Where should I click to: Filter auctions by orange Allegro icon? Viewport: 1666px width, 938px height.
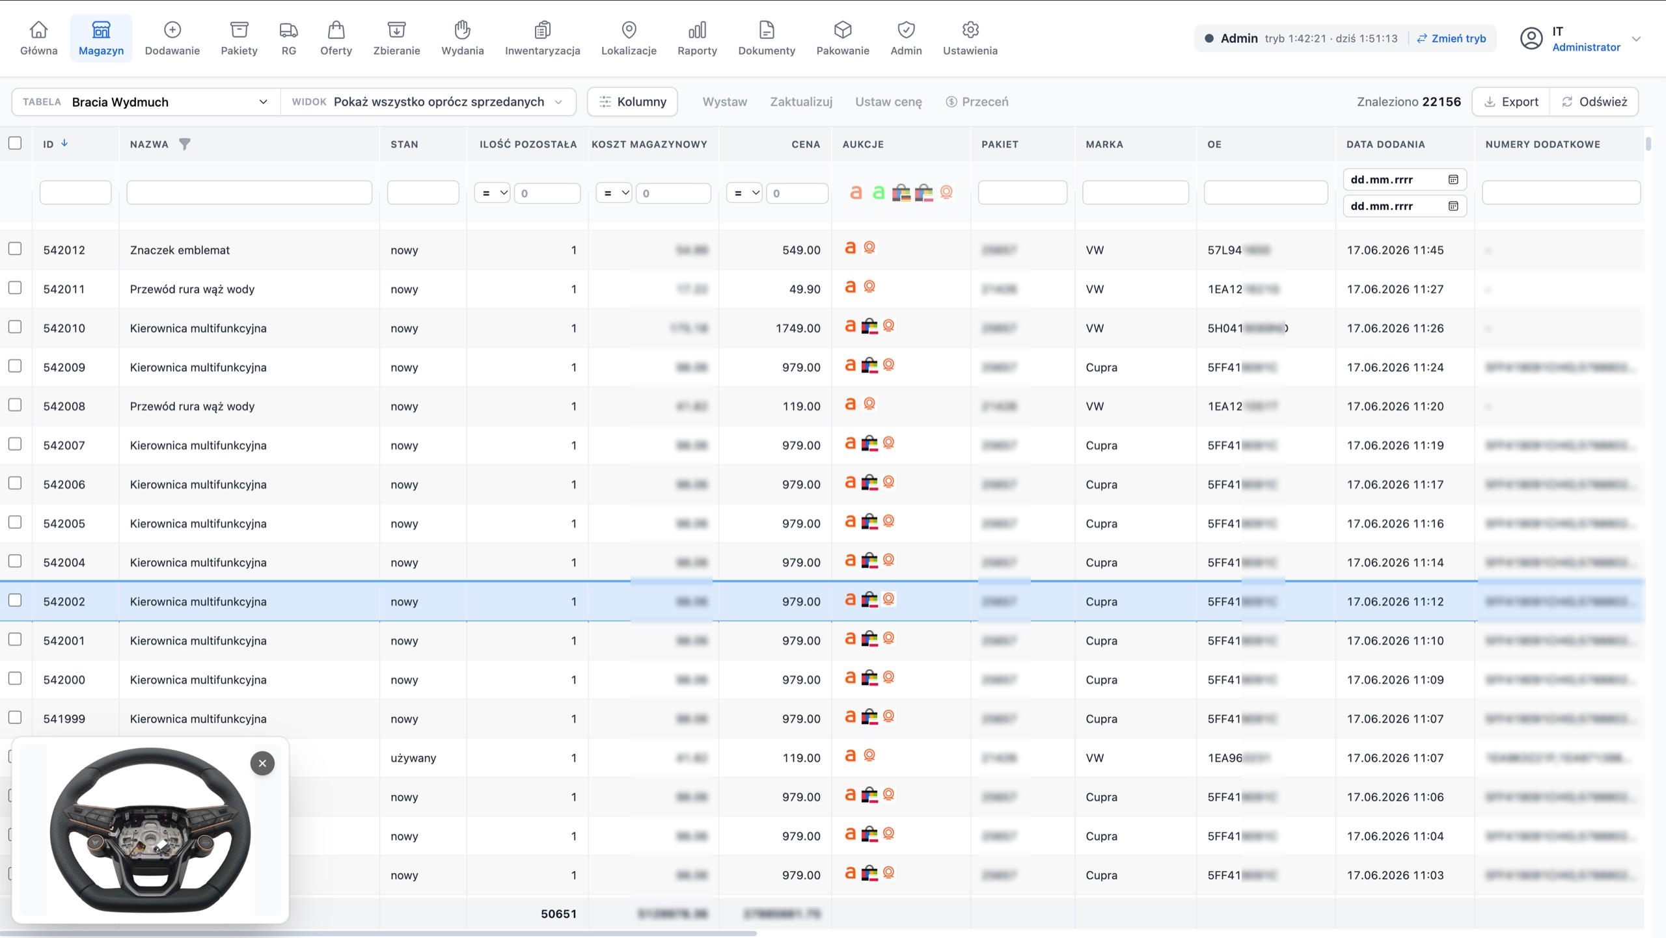856,193
